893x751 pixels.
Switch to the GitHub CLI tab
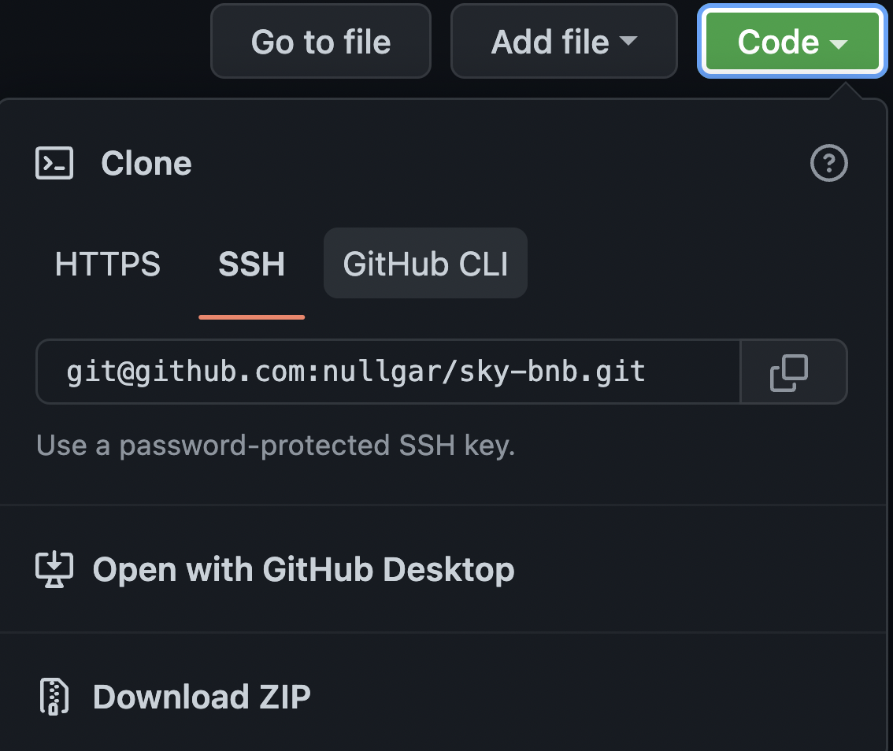click(425, 263)
